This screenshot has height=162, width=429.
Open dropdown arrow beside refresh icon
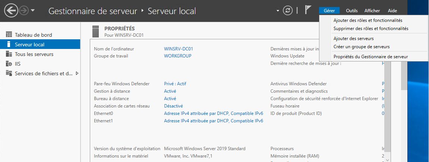[x=278, y=11]
